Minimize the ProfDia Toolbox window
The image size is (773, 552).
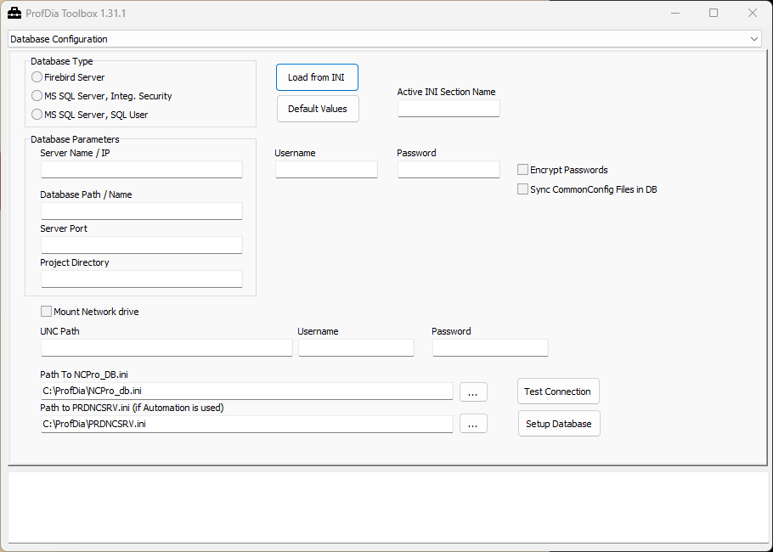tap(674, 14)
